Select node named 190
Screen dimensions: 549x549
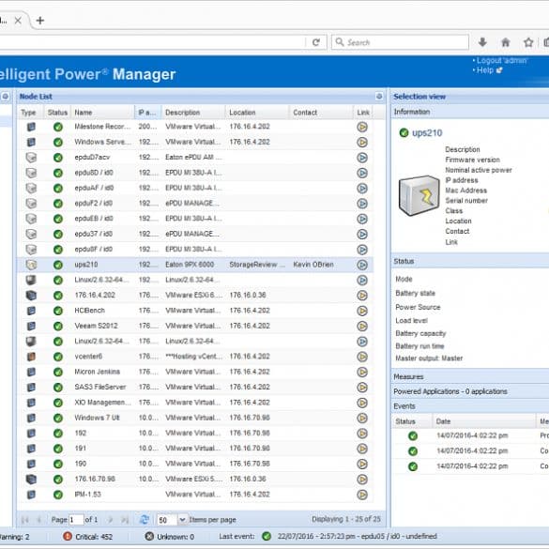tap(80, 464)
